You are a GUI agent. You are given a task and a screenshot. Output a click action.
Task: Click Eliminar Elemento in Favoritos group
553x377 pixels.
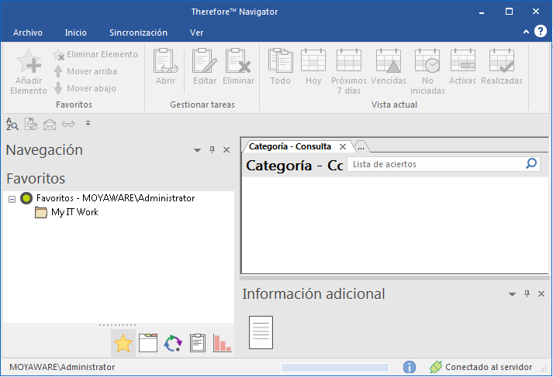95,54
